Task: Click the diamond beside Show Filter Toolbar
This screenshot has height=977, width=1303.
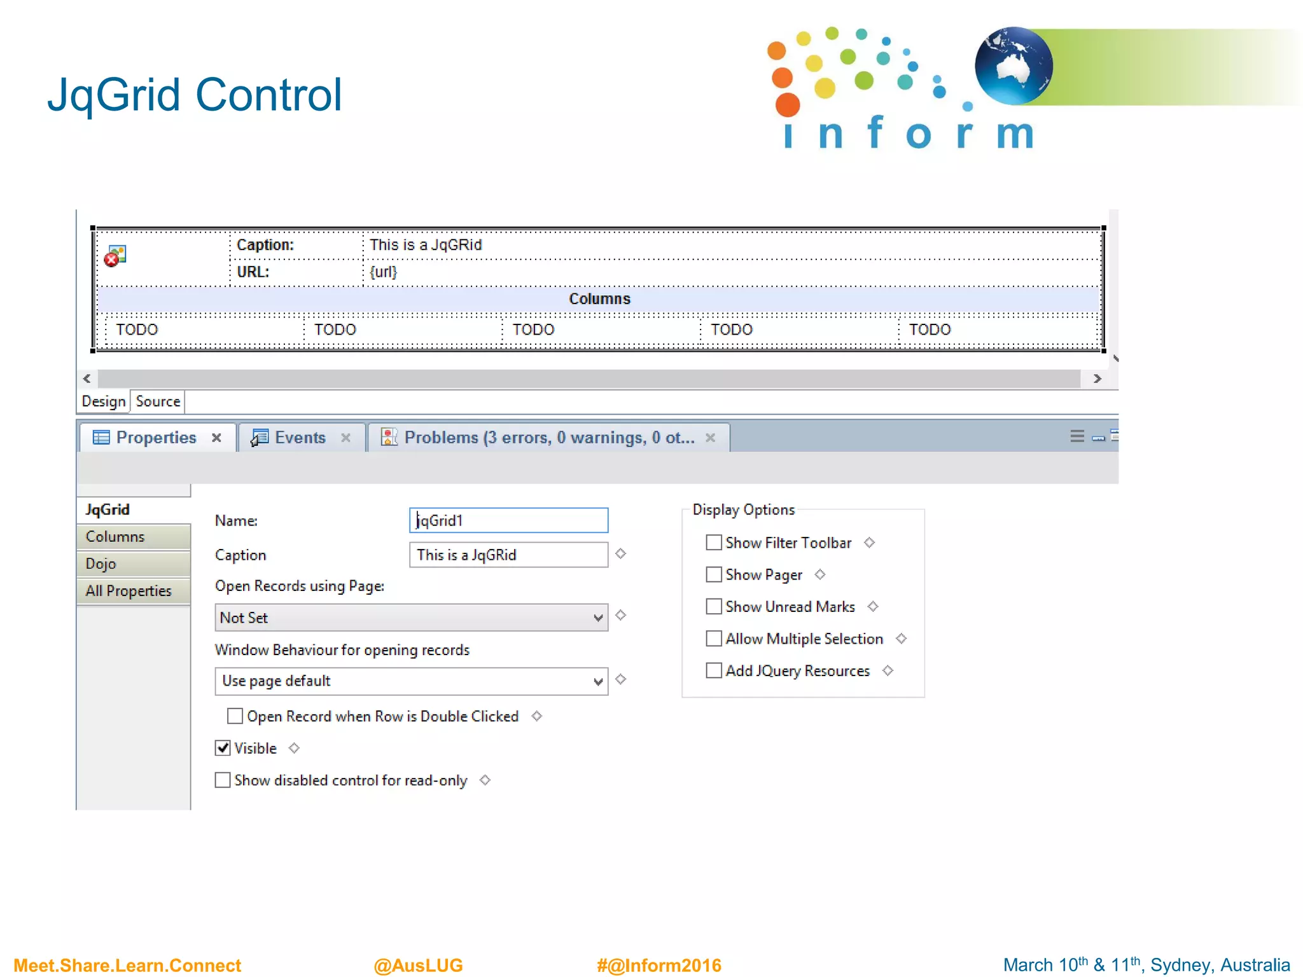Action: (870, 543)
